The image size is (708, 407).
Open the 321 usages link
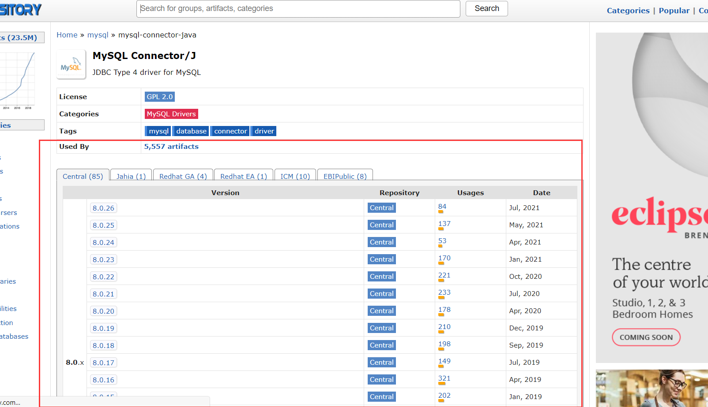click(x=444, y=378)
